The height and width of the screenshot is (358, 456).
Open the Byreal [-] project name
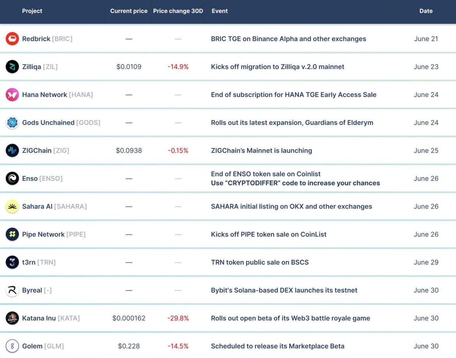pos(37,290)
